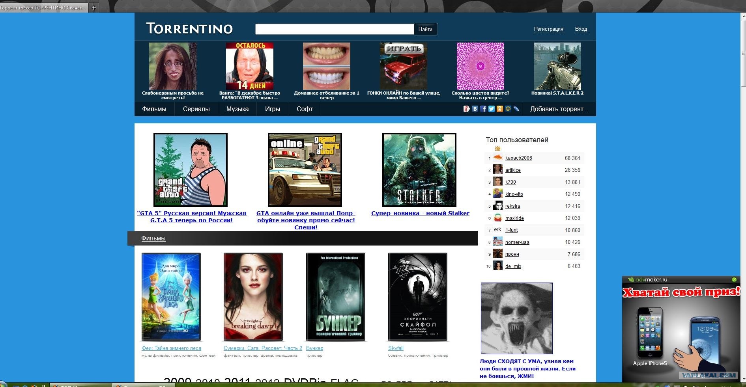
Task: Click the Найти search button
Action: point(425,29)
